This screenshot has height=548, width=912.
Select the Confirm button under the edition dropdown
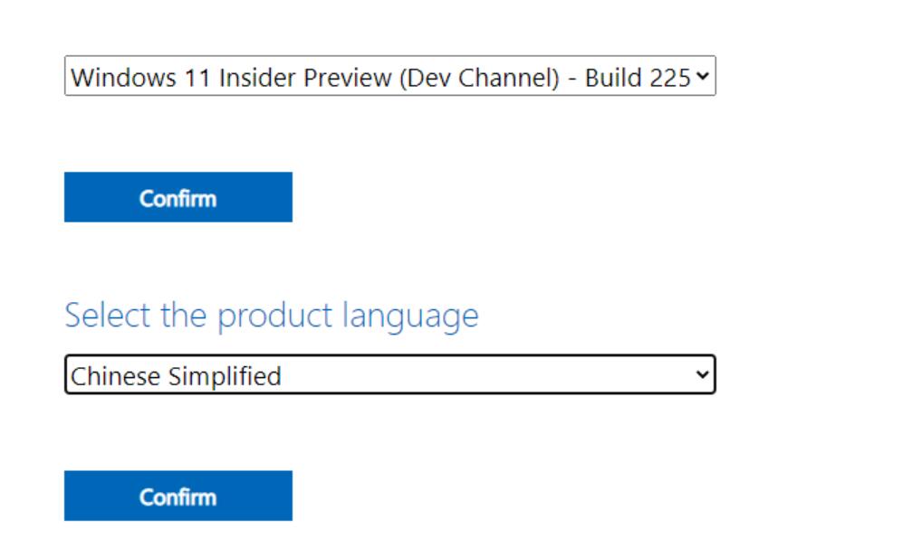pyautogui.click(x=178, y=197)
